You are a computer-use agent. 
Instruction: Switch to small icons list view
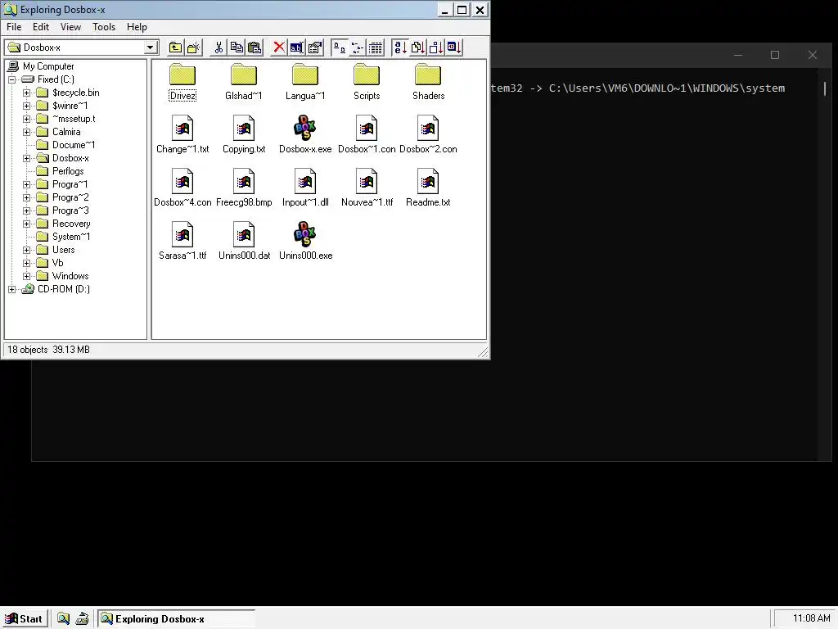(358, 48)
